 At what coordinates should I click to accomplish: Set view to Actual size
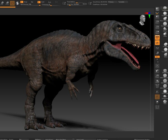point(157,27)
